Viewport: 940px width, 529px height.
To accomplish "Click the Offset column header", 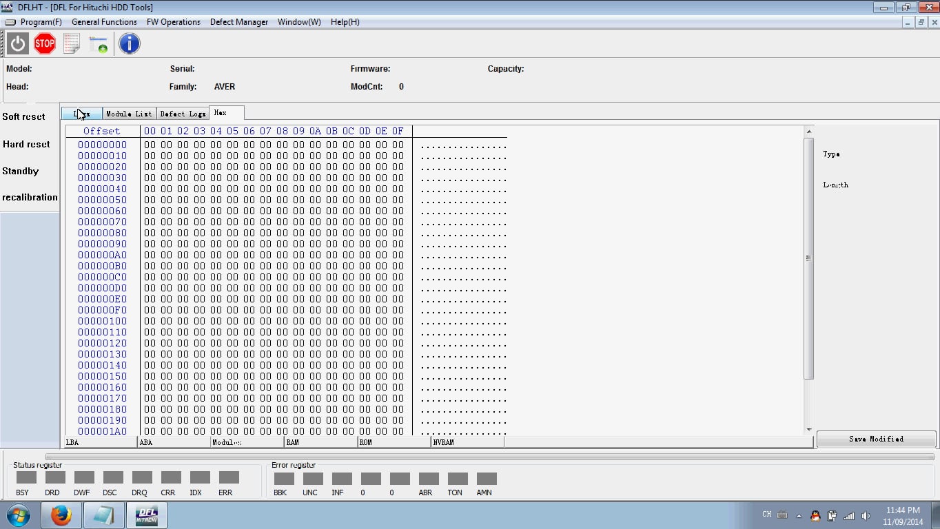I will coord(102,131).
